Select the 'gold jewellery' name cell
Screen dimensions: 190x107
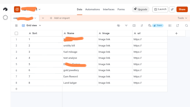(x=80, y=70)
